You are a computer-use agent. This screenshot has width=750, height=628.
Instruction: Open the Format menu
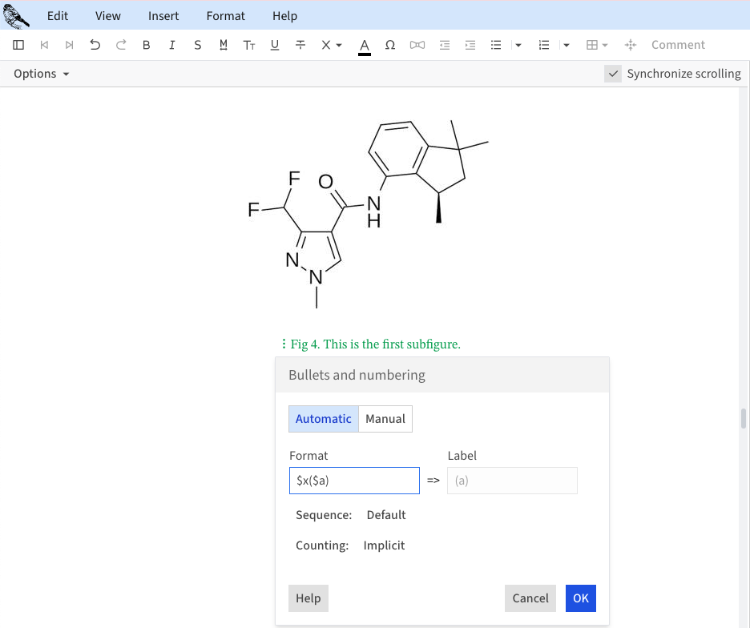226,16
